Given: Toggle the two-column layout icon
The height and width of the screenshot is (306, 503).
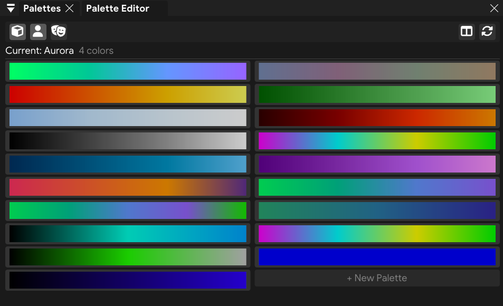Looking at the screenshot, I should (x=467, y=32).
